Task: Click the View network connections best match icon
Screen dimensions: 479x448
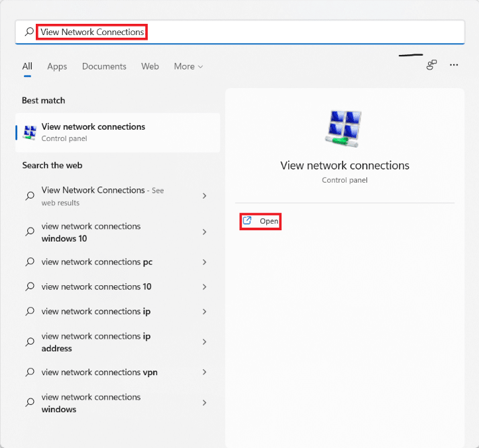Action: coord(30,132)
